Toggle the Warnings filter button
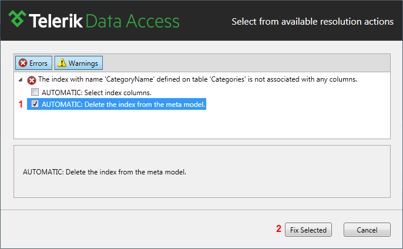This screenshot has width=403, height=249. tap(78, 63)
